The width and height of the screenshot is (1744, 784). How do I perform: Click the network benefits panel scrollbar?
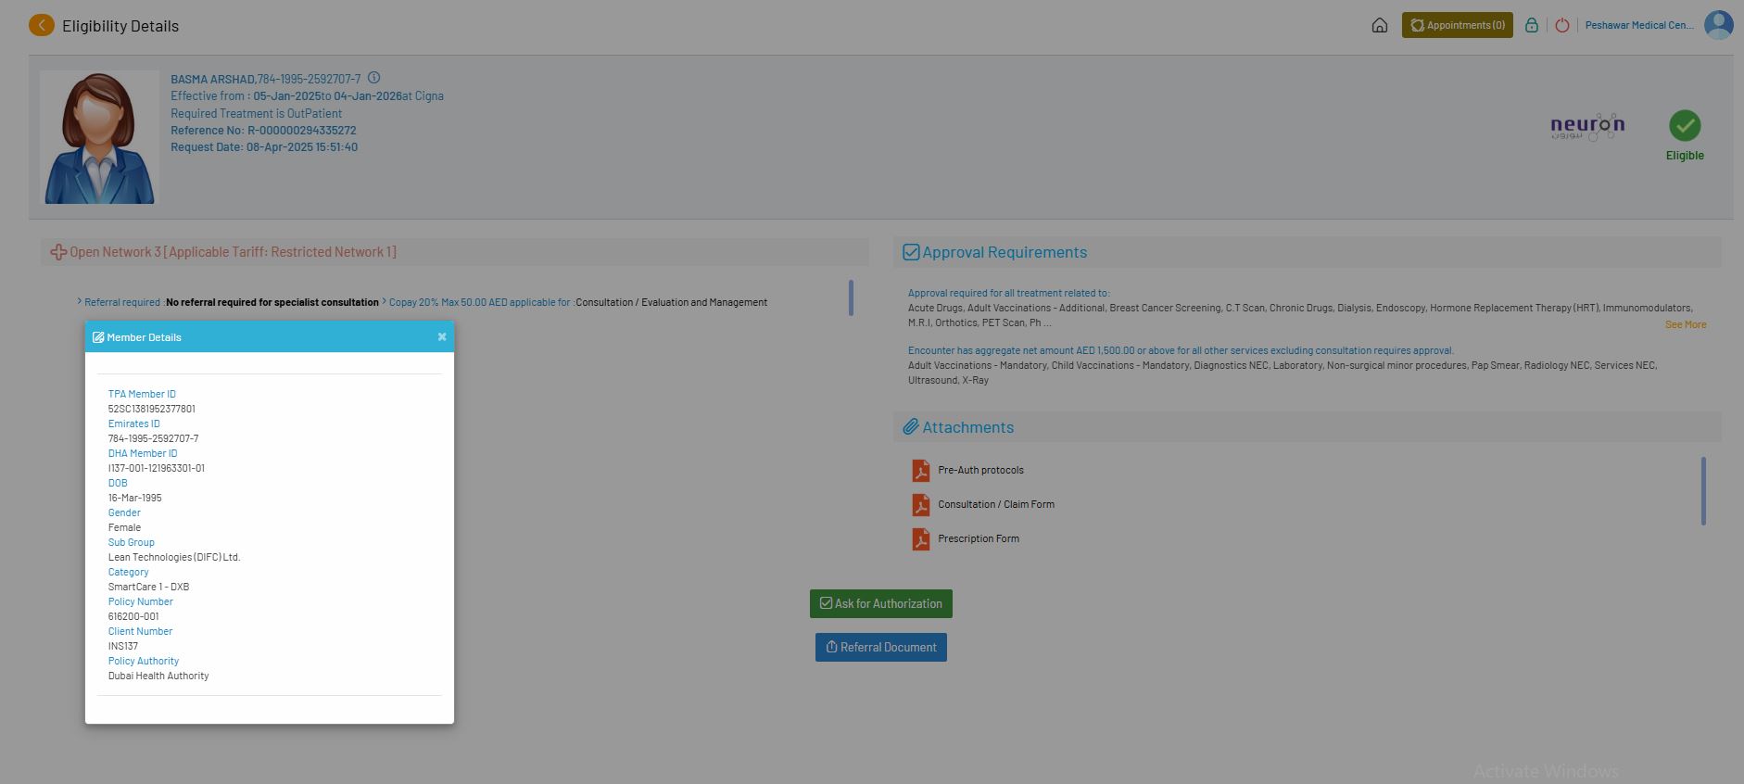pos(851,297)
